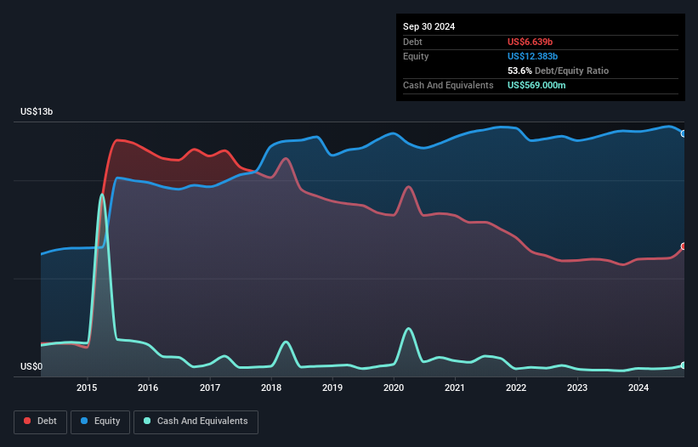This screenshot has width=698, height=447.
Task: Click the debt spike in early 2020
Action: coord(408,187)
